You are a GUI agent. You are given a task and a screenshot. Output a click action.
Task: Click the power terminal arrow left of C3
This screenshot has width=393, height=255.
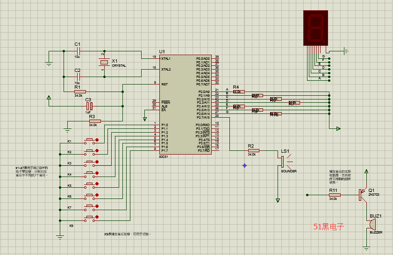coord(49,98)
